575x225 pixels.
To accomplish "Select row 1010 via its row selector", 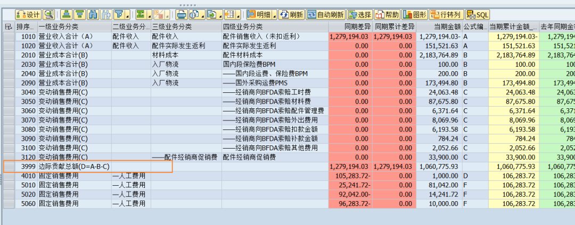I will 9,37.
